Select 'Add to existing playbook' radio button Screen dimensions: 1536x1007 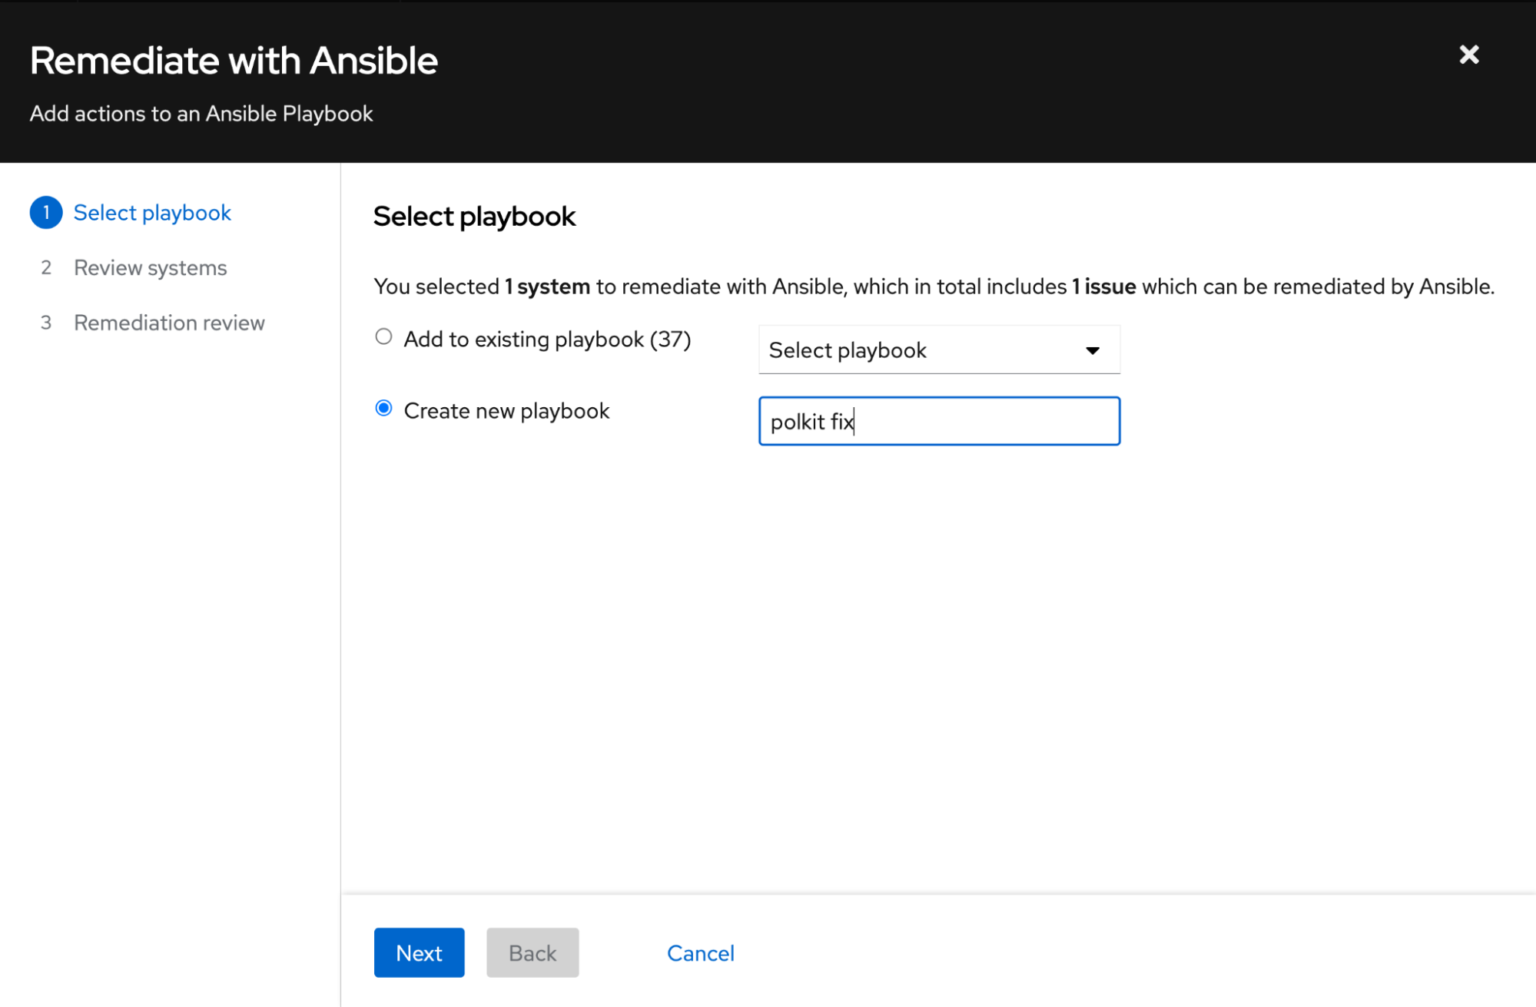383,337
